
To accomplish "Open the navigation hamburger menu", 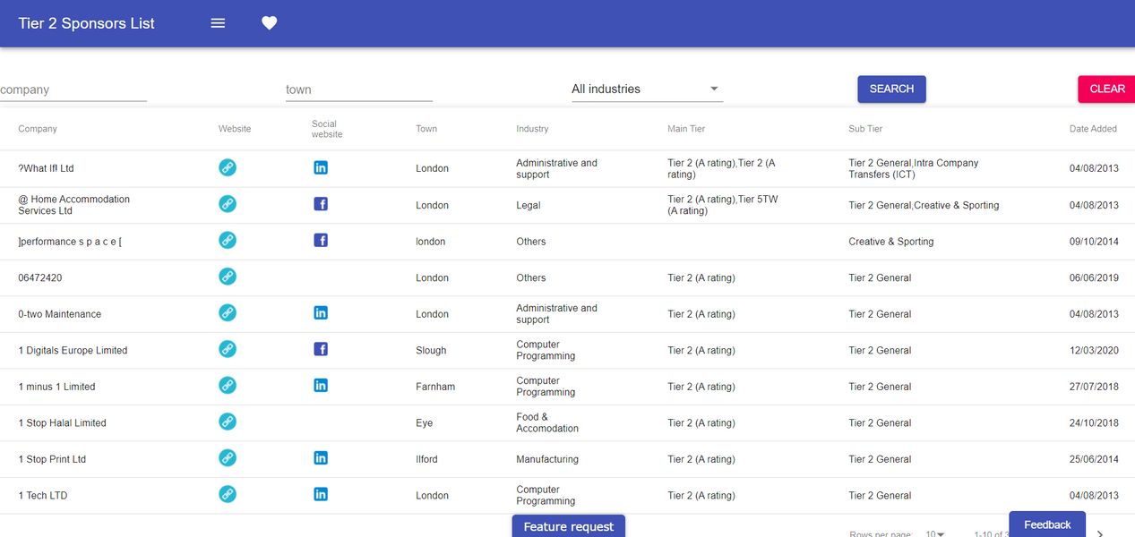I will click(217, 23).
